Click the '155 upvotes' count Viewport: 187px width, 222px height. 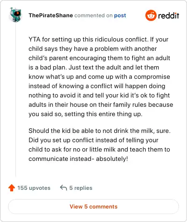click(x=34, y=188)
